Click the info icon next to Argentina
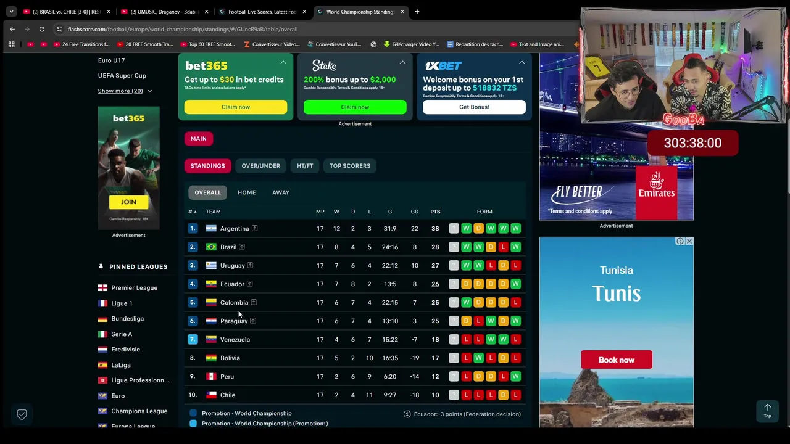790x444 pixels. click(x=254, y=229)
